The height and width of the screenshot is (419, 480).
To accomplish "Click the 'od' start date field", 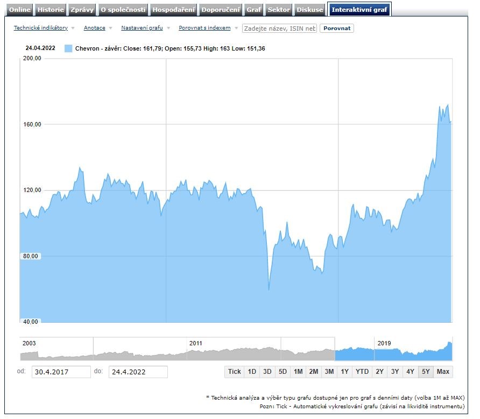I will 61,372.
